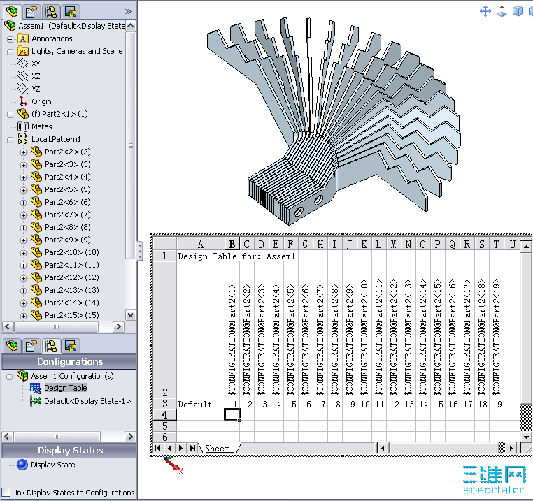Expand Part2<5> (5) component
The image size is (533, 501).
pos(23,190)
